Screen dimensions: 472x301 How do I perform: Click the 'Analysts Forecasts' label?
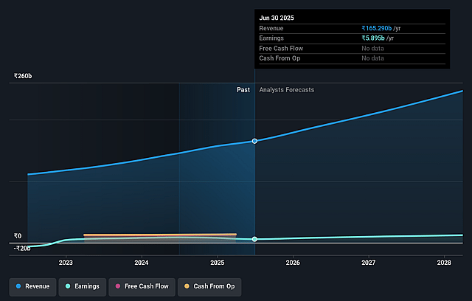click(286, 90)
